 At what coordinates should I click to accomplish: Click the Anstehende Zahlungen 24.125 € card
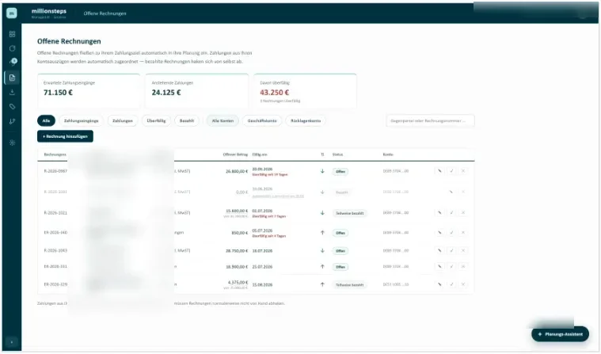click(x=197, y=91)
